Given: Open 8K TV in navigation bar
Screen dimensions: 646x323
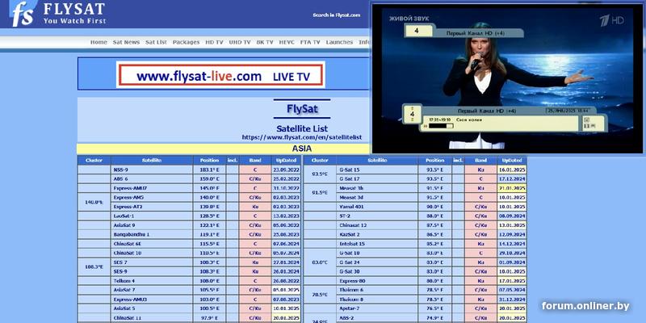Looking at the screenshot, I should [x=265, y=42].
